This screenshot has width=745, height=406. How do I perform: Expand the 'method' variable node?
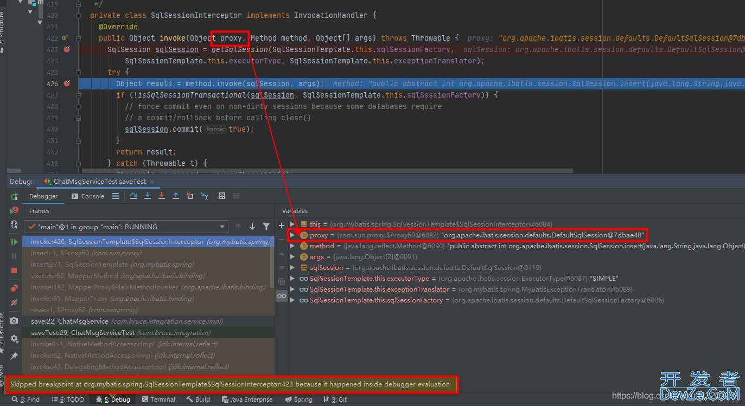tap(292, 246)
